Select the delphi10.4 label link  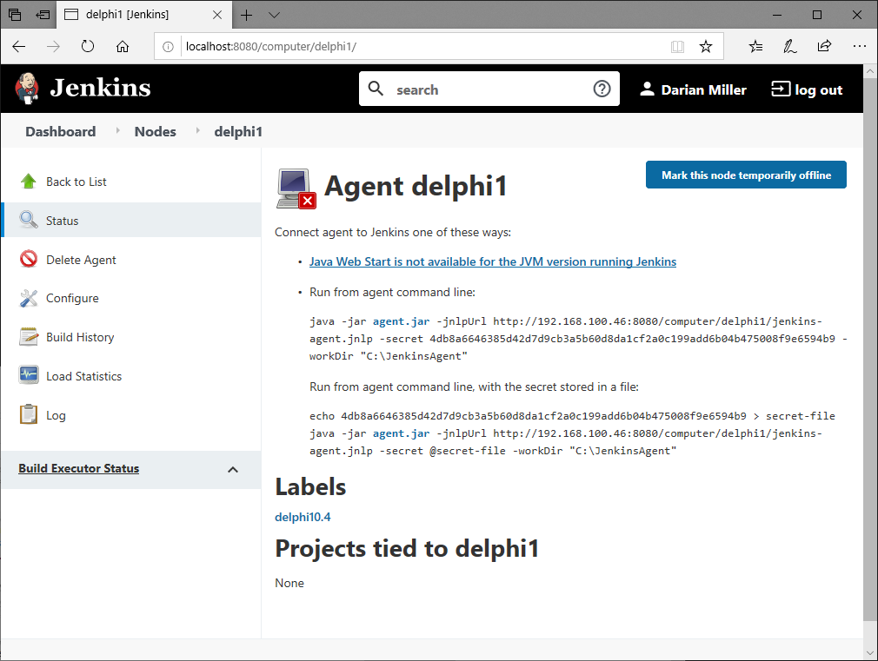pos(303,517)
